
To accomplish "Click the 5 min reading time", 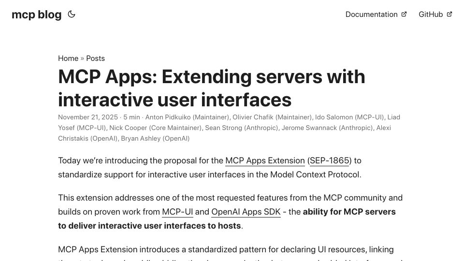I will coord(131,117).
